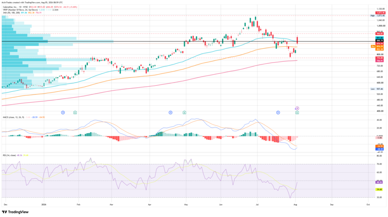Click the red 1,073.46 price label
The image size is (388, 217).
(380, 13)
